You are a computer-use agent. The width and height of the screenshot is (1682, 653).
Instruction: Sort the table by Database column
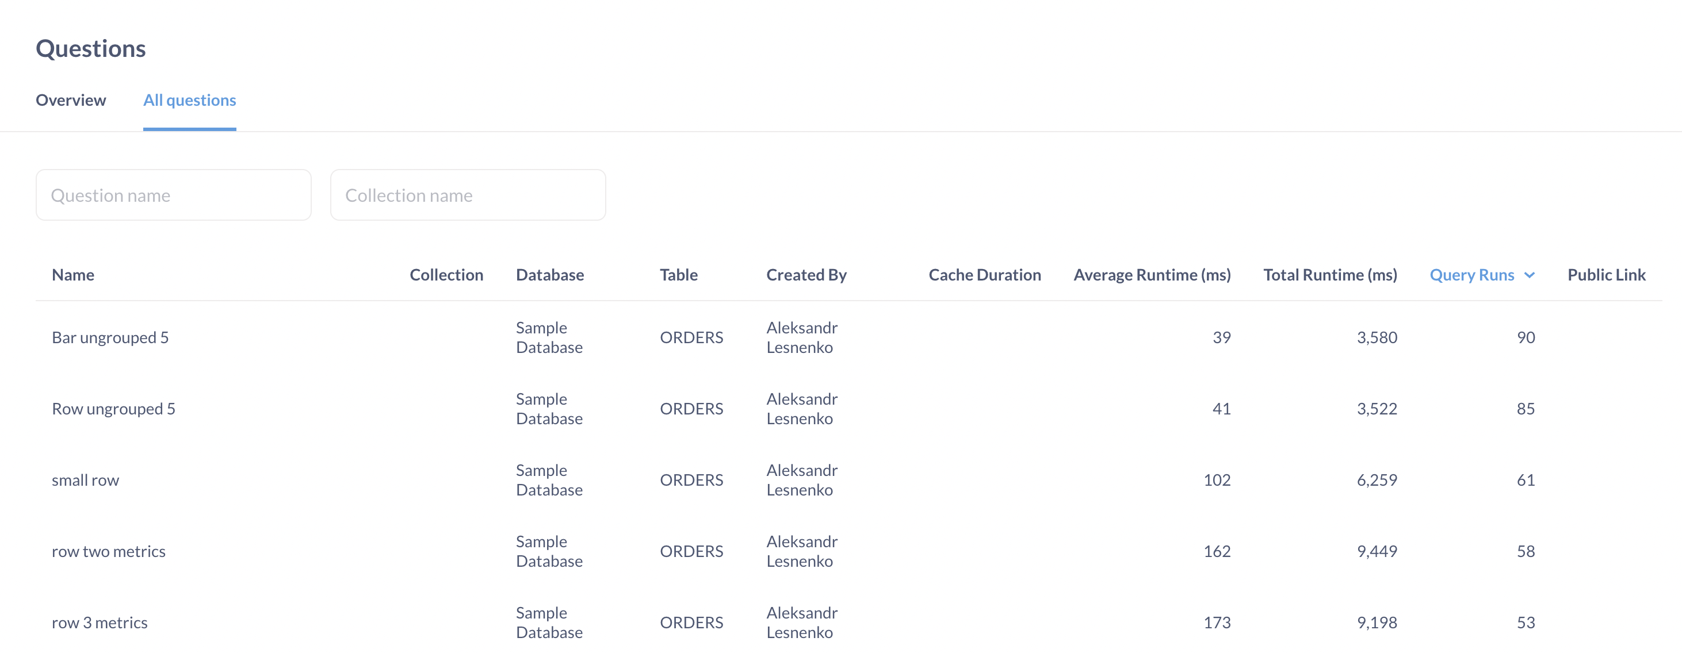tap(549, 275)
